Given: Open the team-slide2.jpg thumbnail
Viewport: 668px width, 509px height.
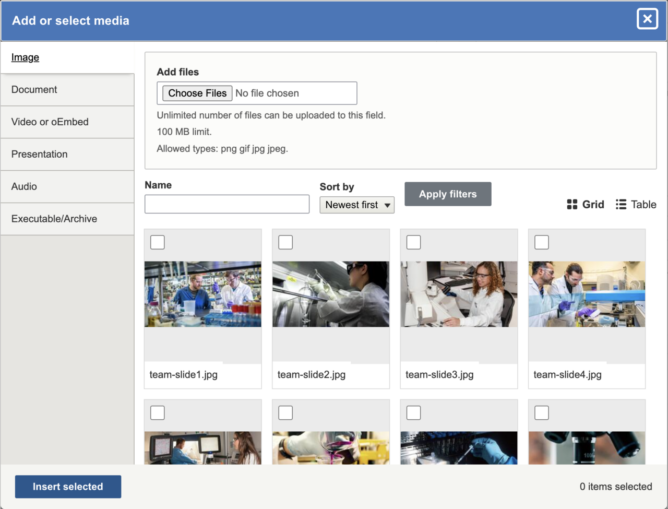Looking at the screenshot, I should click(330, 293).
